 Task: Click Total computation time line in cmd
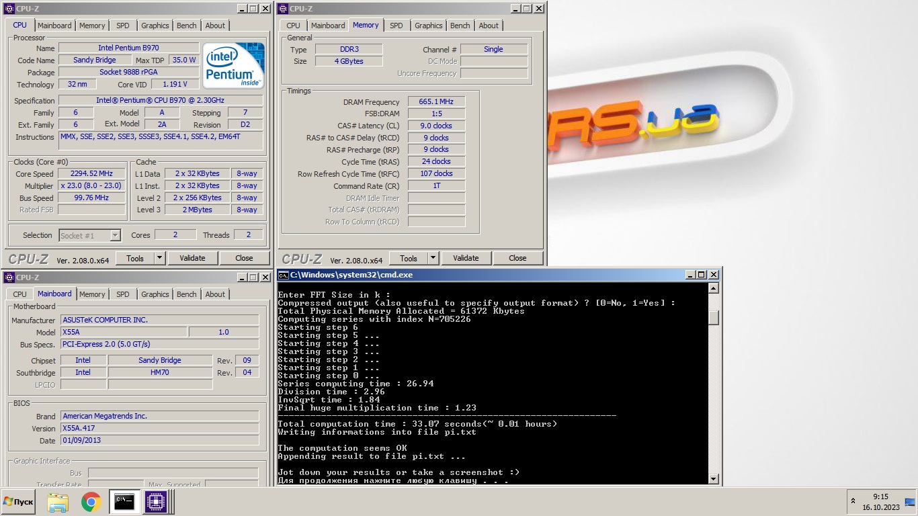tap(417, 424)
